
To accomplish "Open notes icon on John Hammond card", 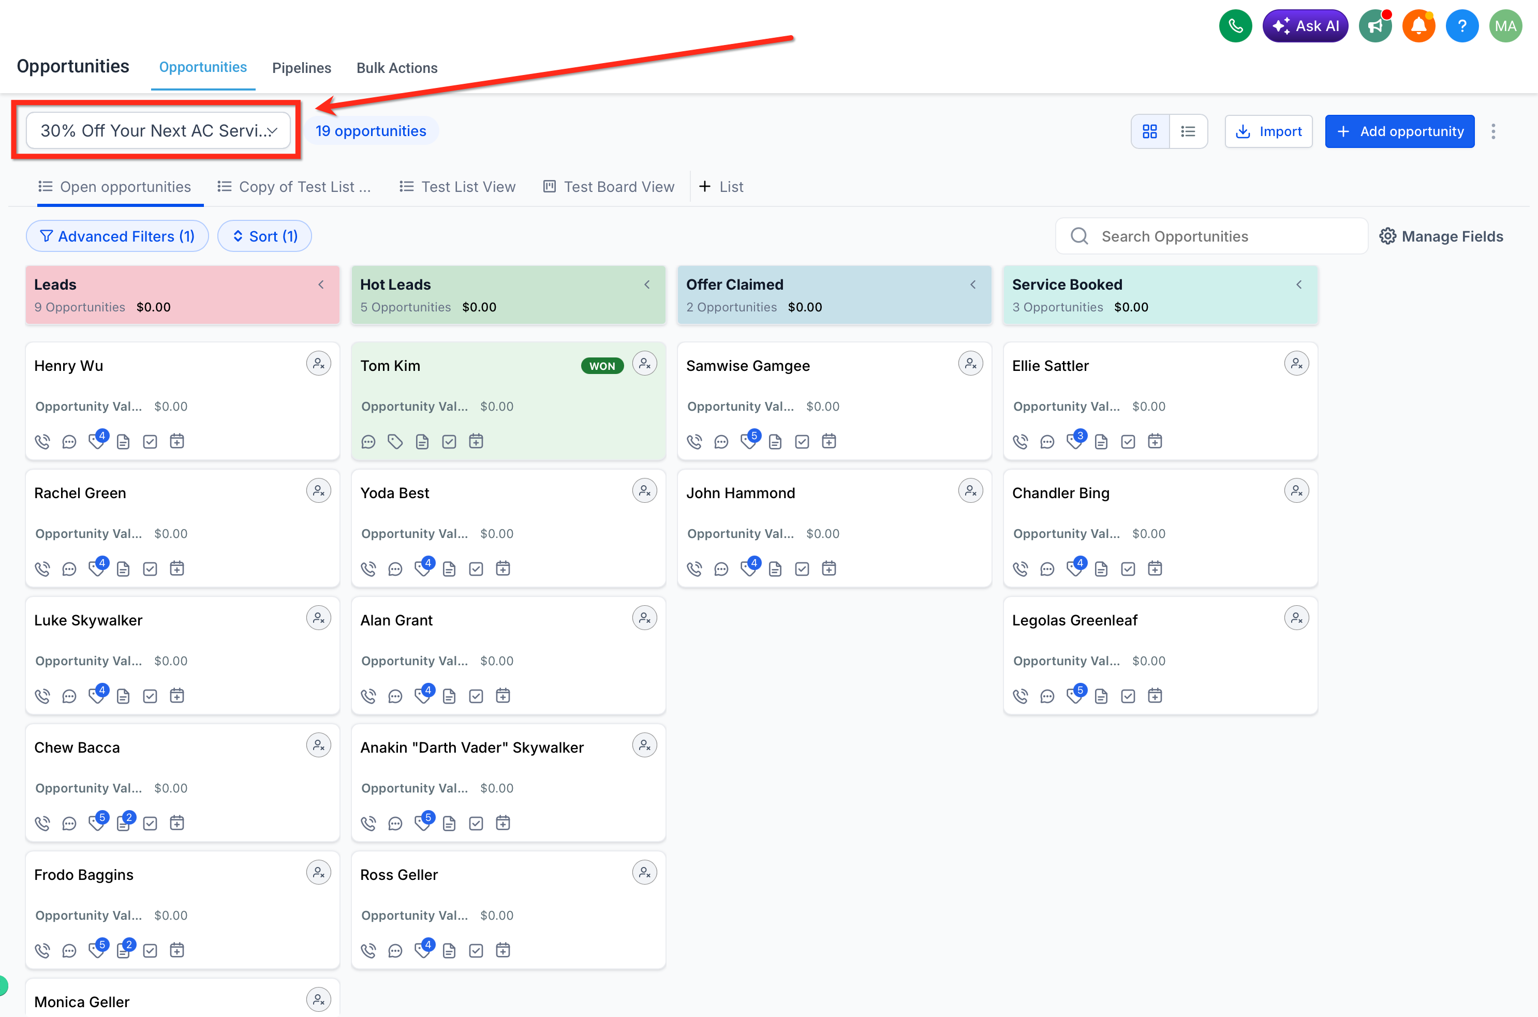I will click(775, 569).
